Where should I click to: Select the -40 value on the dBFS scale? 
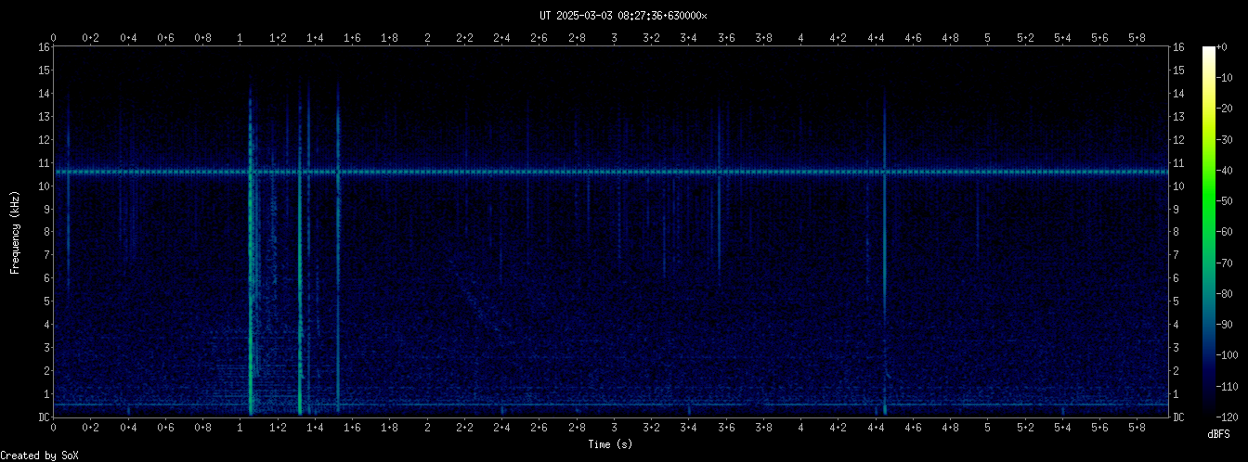(x=1227, y=170)
